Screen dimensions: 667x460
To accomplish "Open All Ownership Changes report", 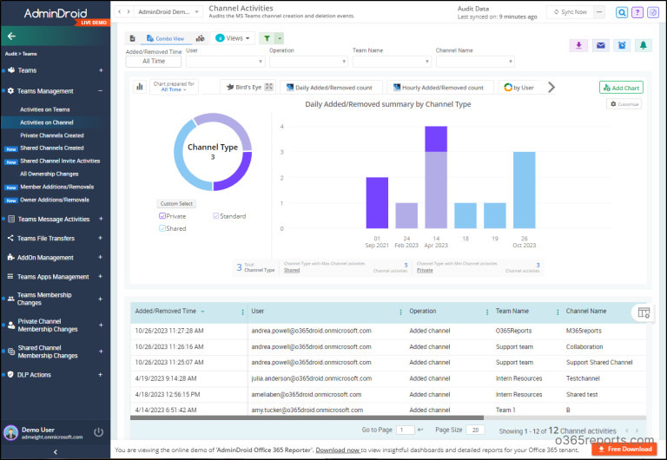I will click(49, 174).
